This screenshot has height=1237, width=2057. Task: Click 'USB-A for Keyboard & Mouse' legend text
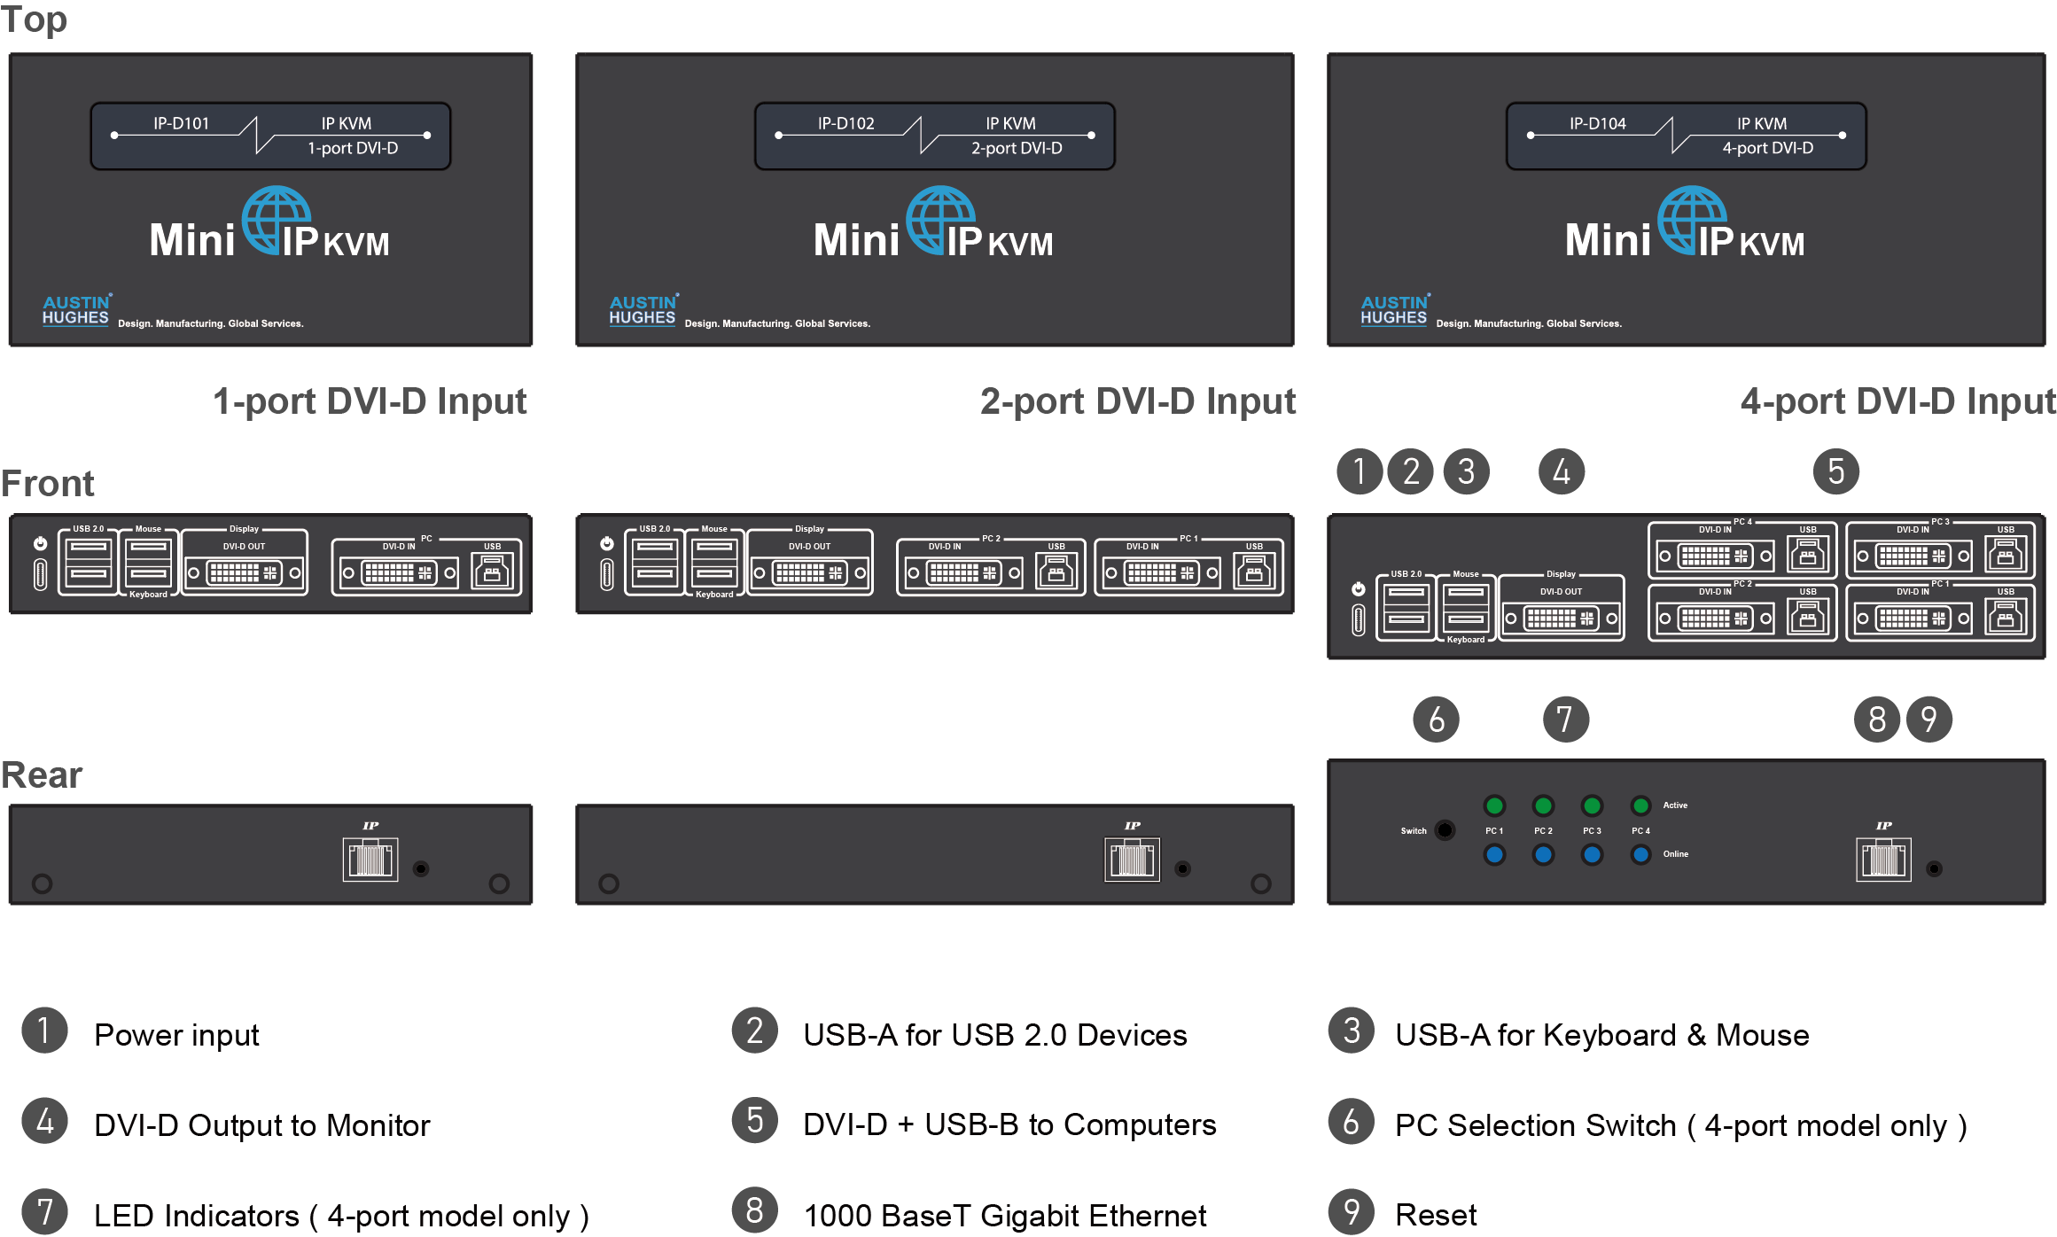[x=1602, y=1035]
